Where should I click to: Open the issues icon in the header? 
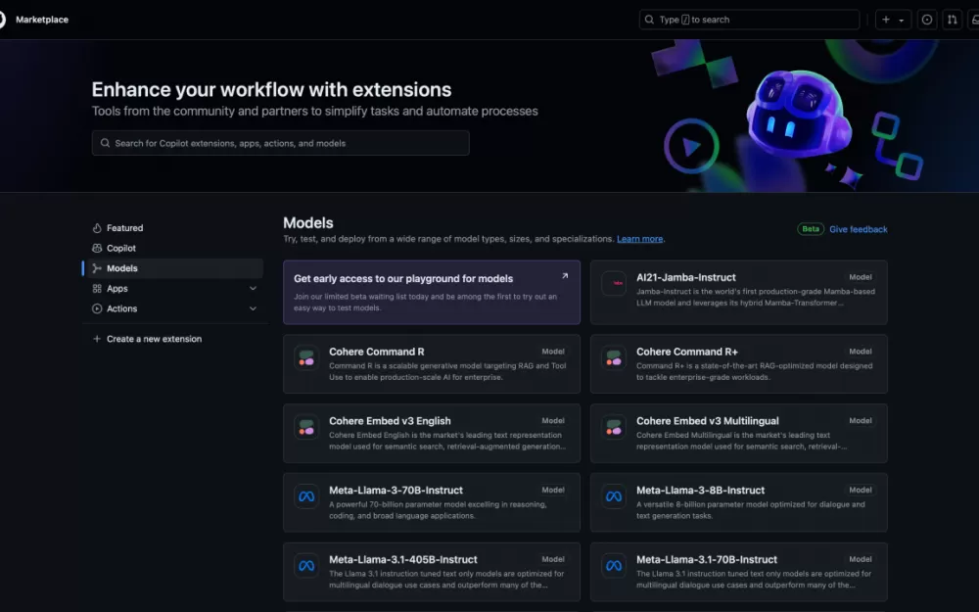pyautogui.click(x=926, y=20)
